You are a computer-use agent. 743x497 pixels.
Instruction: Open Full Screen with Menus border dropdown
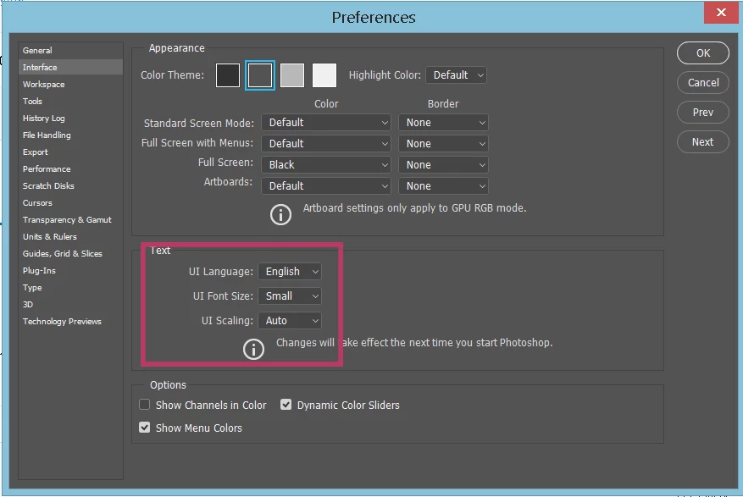(x=443, y=144)
